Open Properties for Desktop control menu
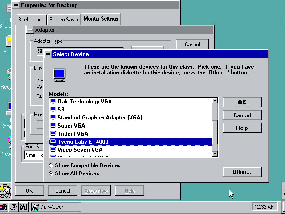 pyautogui.click(x=16, y=5)
